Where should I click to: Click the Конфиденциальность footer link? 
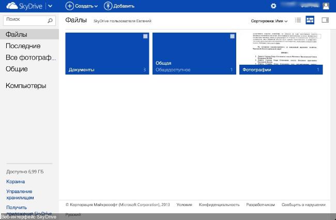[x=219, y=205]
